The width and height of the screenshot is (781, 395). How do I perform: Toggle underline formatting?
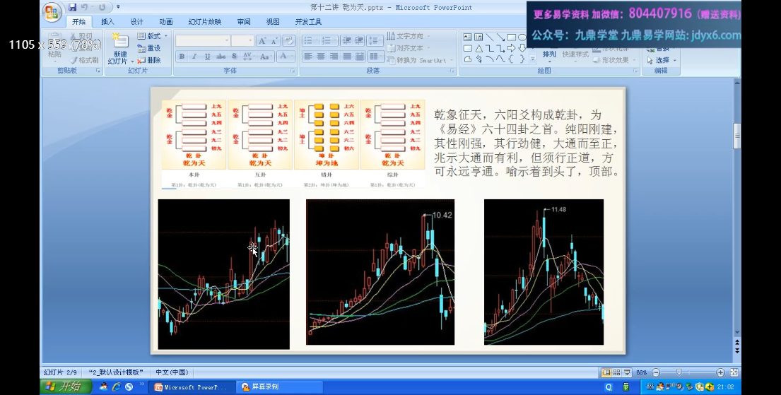[x=207, y=57]
